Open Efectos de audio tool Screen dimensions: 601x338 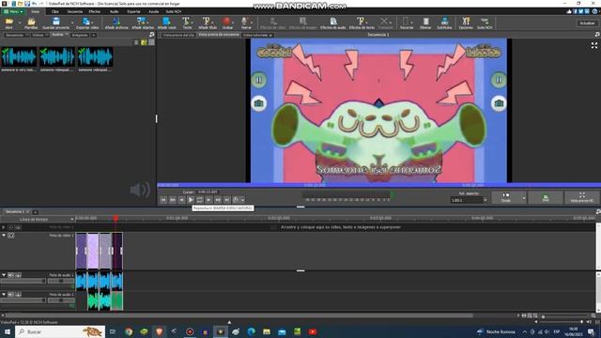[332, 23]
